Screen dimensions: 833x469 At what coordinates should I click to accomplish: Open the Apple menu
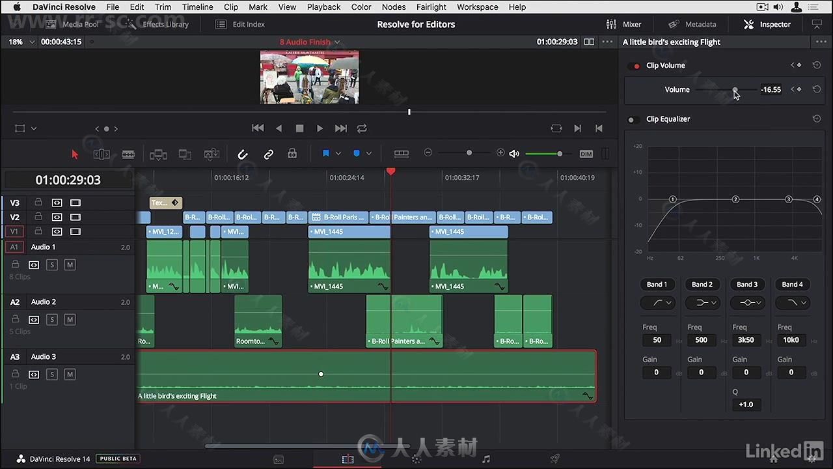click(17, 7)
